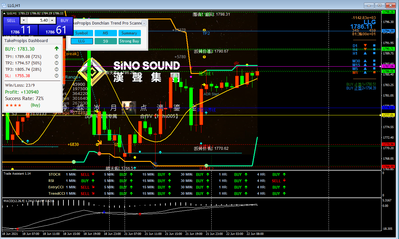Decrease lot volume with the down arrow
Viewport: 399px width, 239px height.
(x=24, y=20)
